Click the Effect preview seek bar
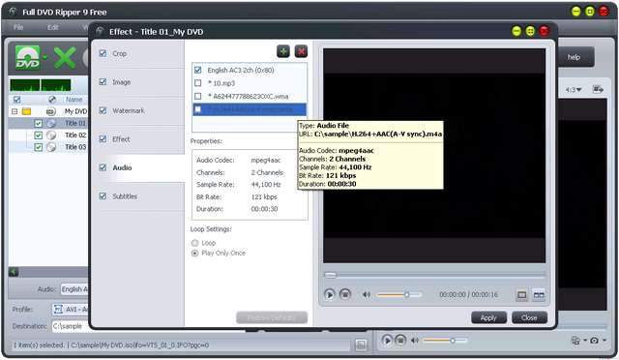Viewport: 619px width, 360px height. tap(434, 275)
